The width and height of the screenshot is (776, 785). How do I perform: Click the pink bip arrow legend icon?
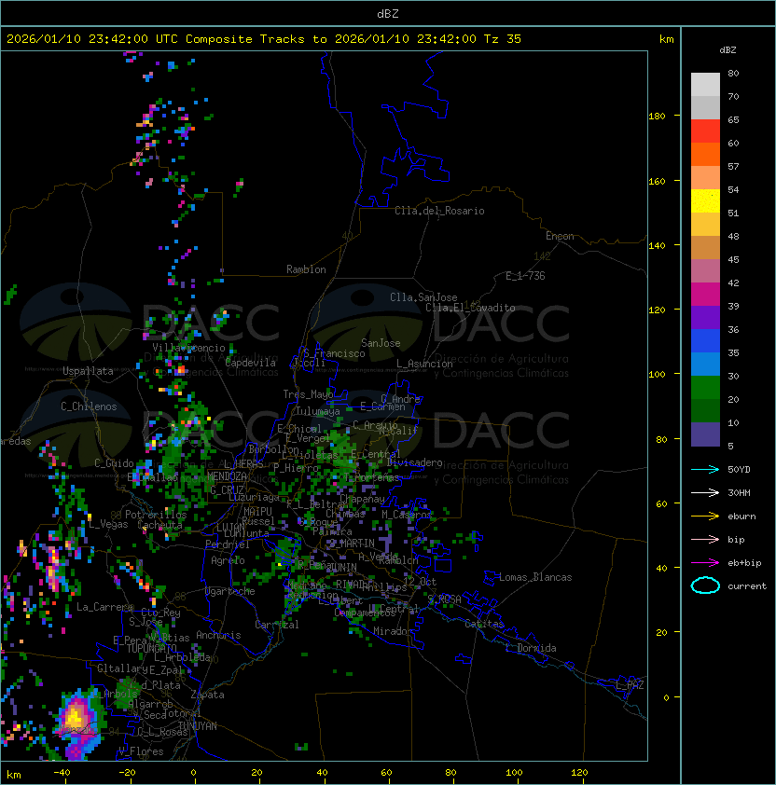[x=705, y=539]
